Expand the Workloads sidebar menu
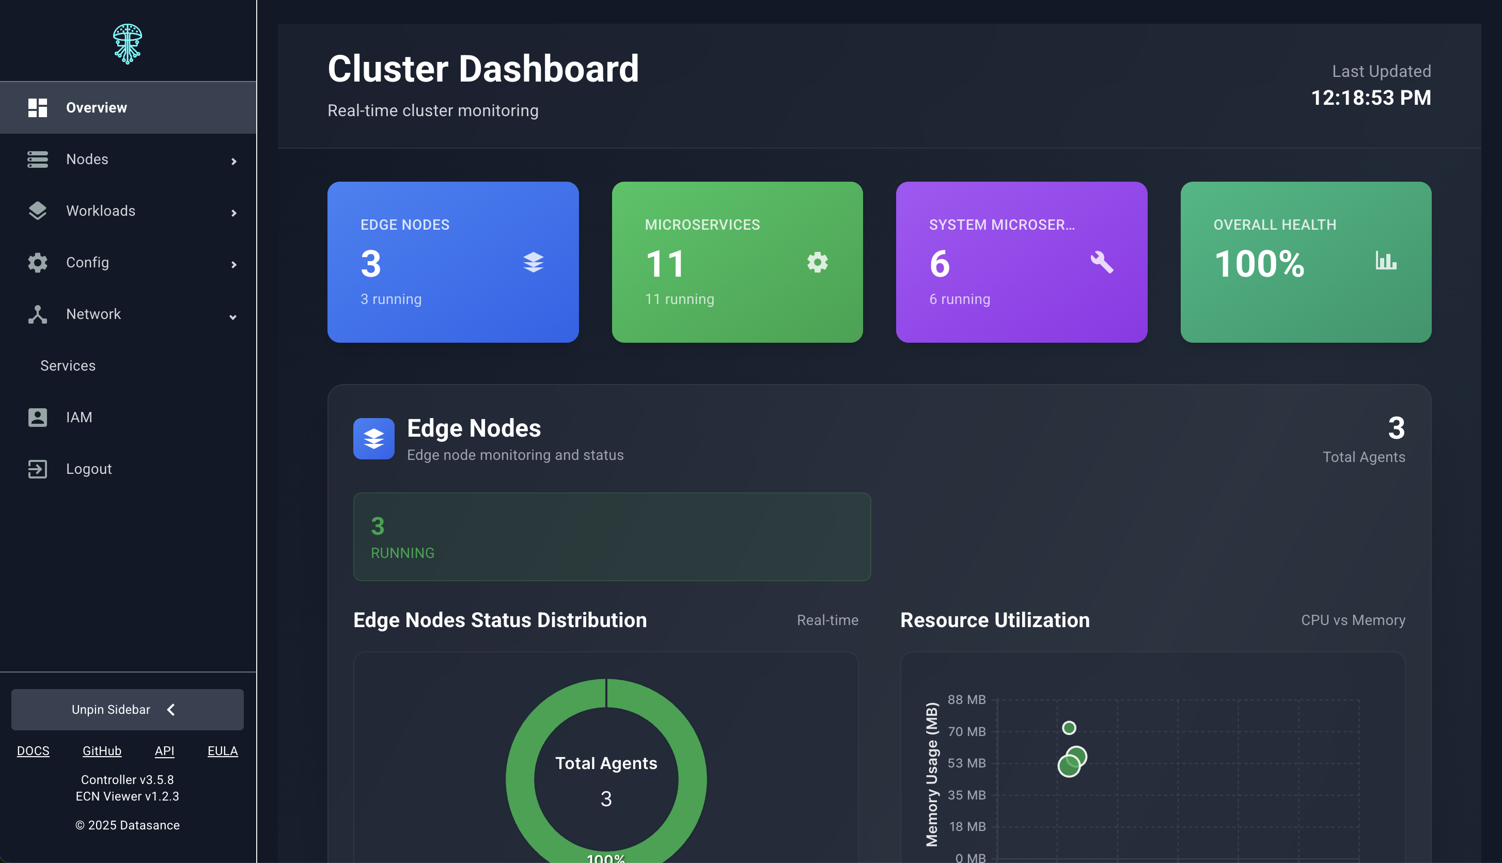This screenshot has height=863, width=1502. [x=234, y=212]
